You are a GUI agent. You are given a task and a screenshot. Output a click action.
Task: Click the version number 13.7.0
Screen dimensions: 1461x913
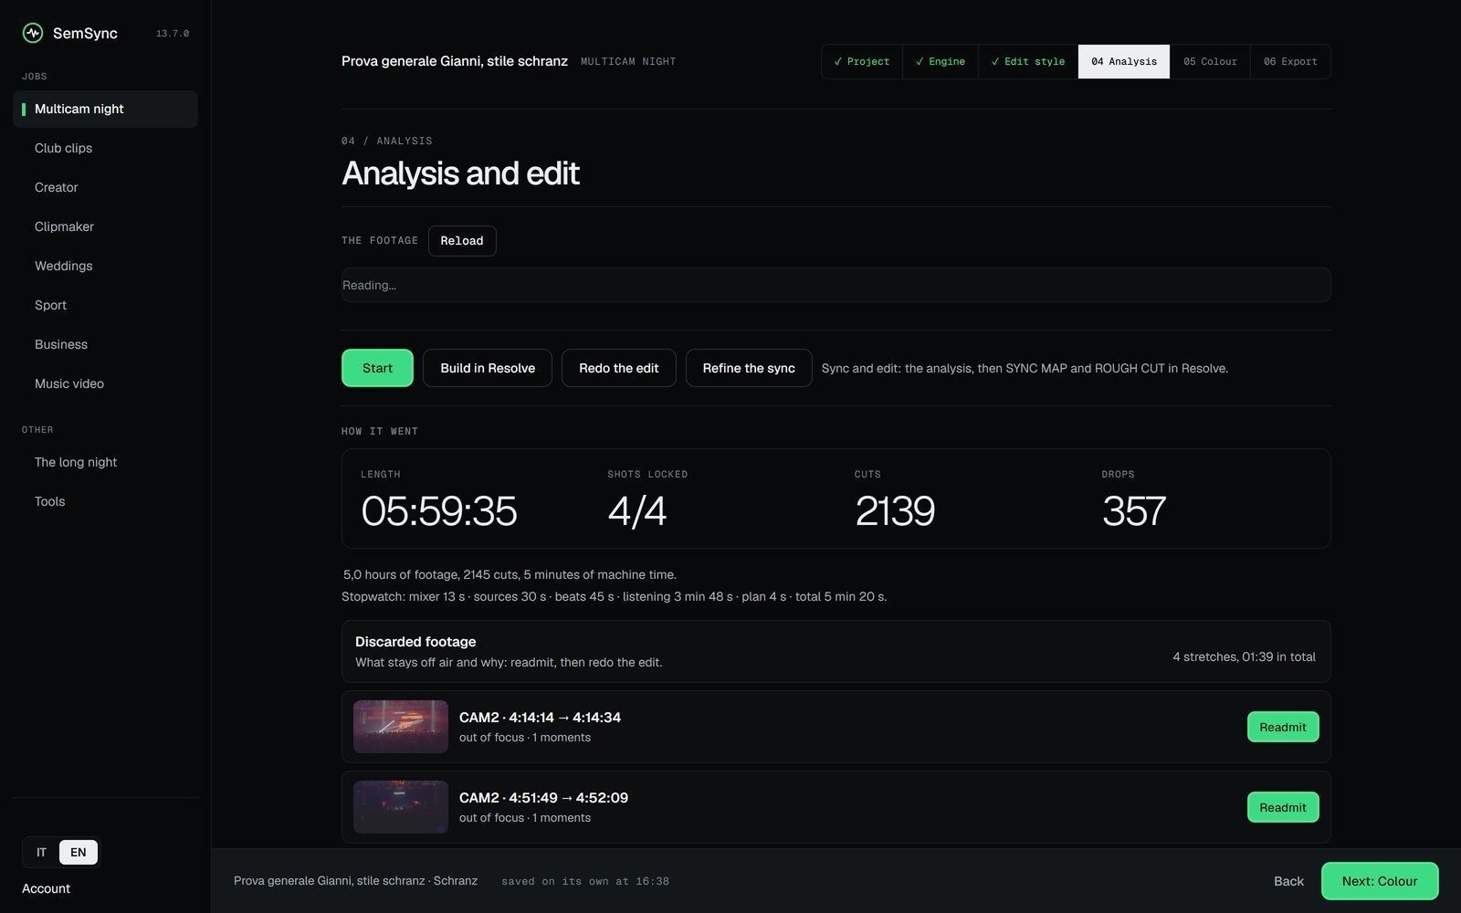tap(173, 34)
